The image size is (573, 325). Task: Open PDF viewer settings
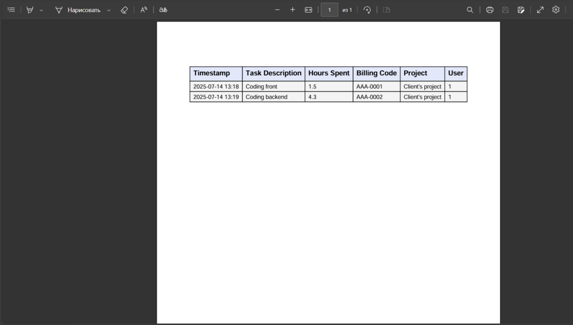(x=556, y=10)
